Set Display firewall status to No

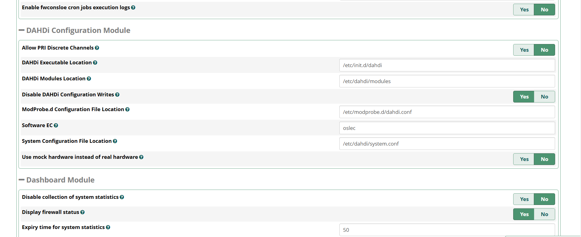point(544,214)
